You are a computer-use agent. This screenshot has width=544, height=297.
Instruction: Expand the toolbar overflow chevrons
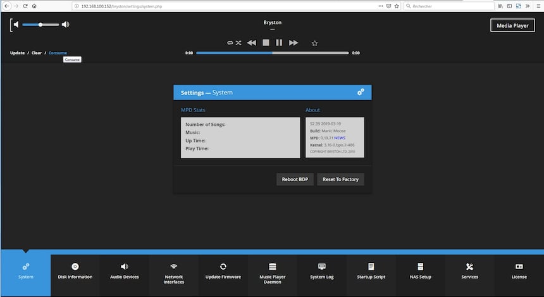click(528, 6)
